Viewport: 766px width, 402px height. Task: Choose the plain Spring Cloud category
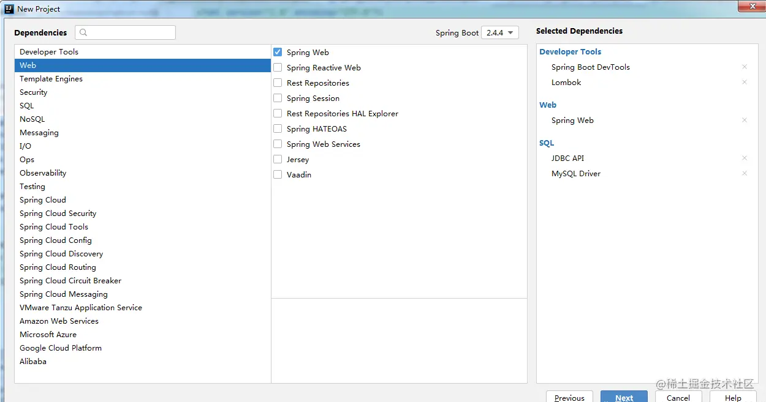[x=142, y=200]
